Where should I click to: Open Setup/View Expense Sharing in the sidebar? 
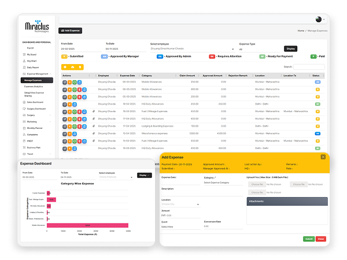pos(34,94)
